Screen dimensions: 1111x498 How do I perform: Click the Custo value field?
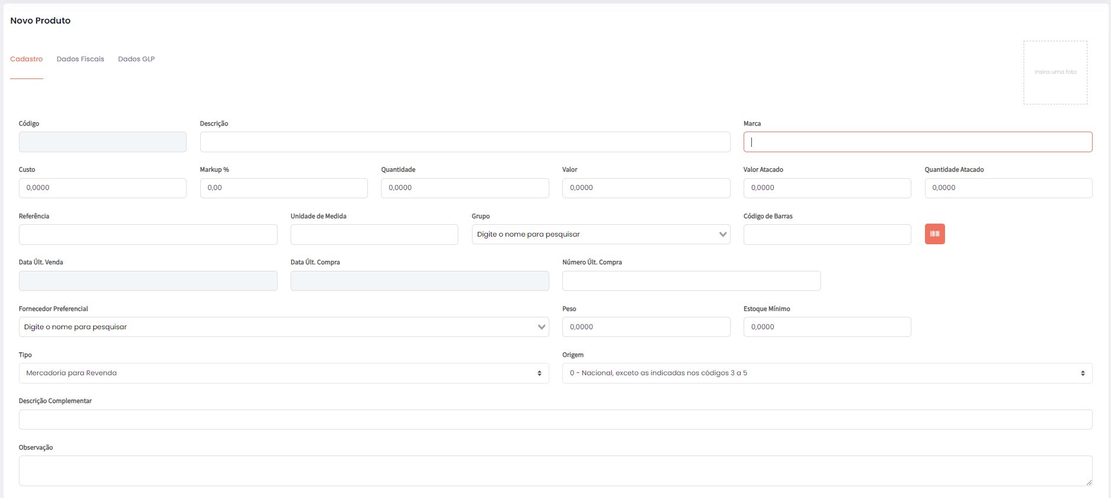tap(103, 188)
